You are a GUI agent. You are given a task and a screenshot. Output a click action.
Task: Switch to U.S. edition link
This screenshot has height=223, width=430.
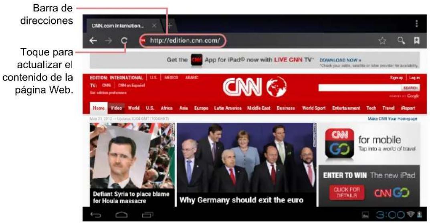click(x=153, y=78)
